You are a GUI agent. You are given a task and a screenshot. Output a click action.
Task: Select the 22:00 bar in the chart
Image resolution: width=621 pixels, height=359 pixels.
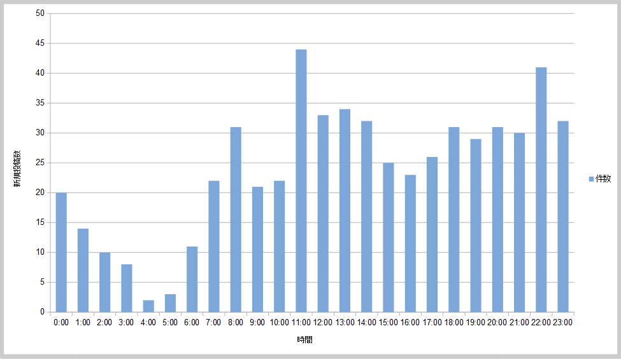point(541,190)
